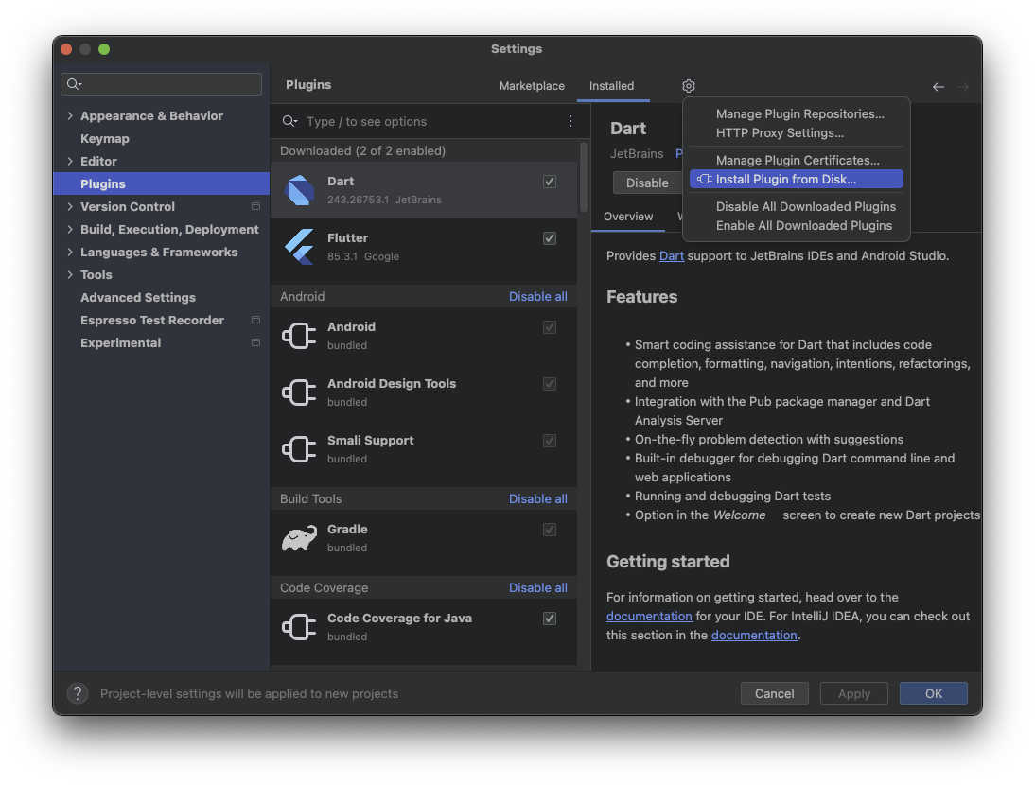
Task: Click the JetBrains vendor name
Action: click(637, 154)
